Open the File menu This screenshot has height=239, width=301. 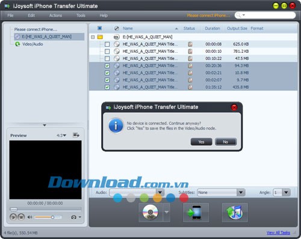10,16
